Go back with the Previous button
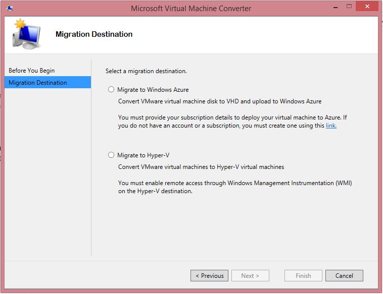Viewport: 383px width, 294px height. [x=209, y=275]
